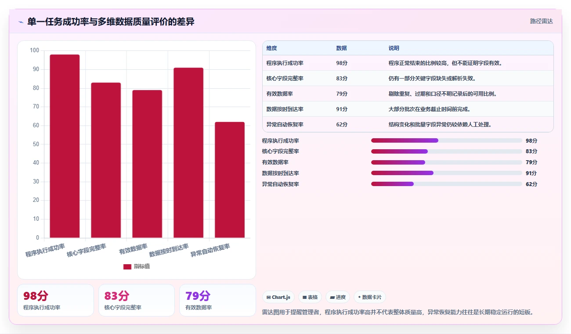Click the 进度 tag chip
Image resolution: width=571 pixels, height=334 pixels.
coord(338,297)
